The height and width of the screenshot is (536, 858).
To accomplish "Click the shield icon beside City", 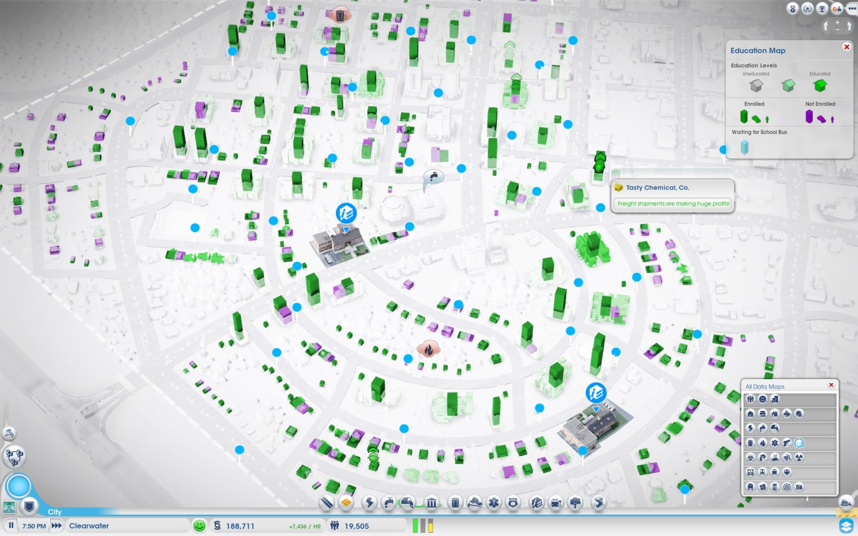I will [29, 506].
